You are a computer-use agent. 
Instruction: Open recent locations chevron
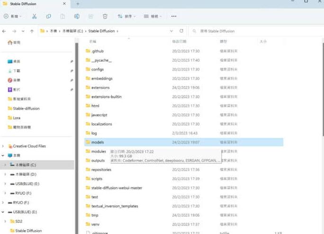pos(23,31)
